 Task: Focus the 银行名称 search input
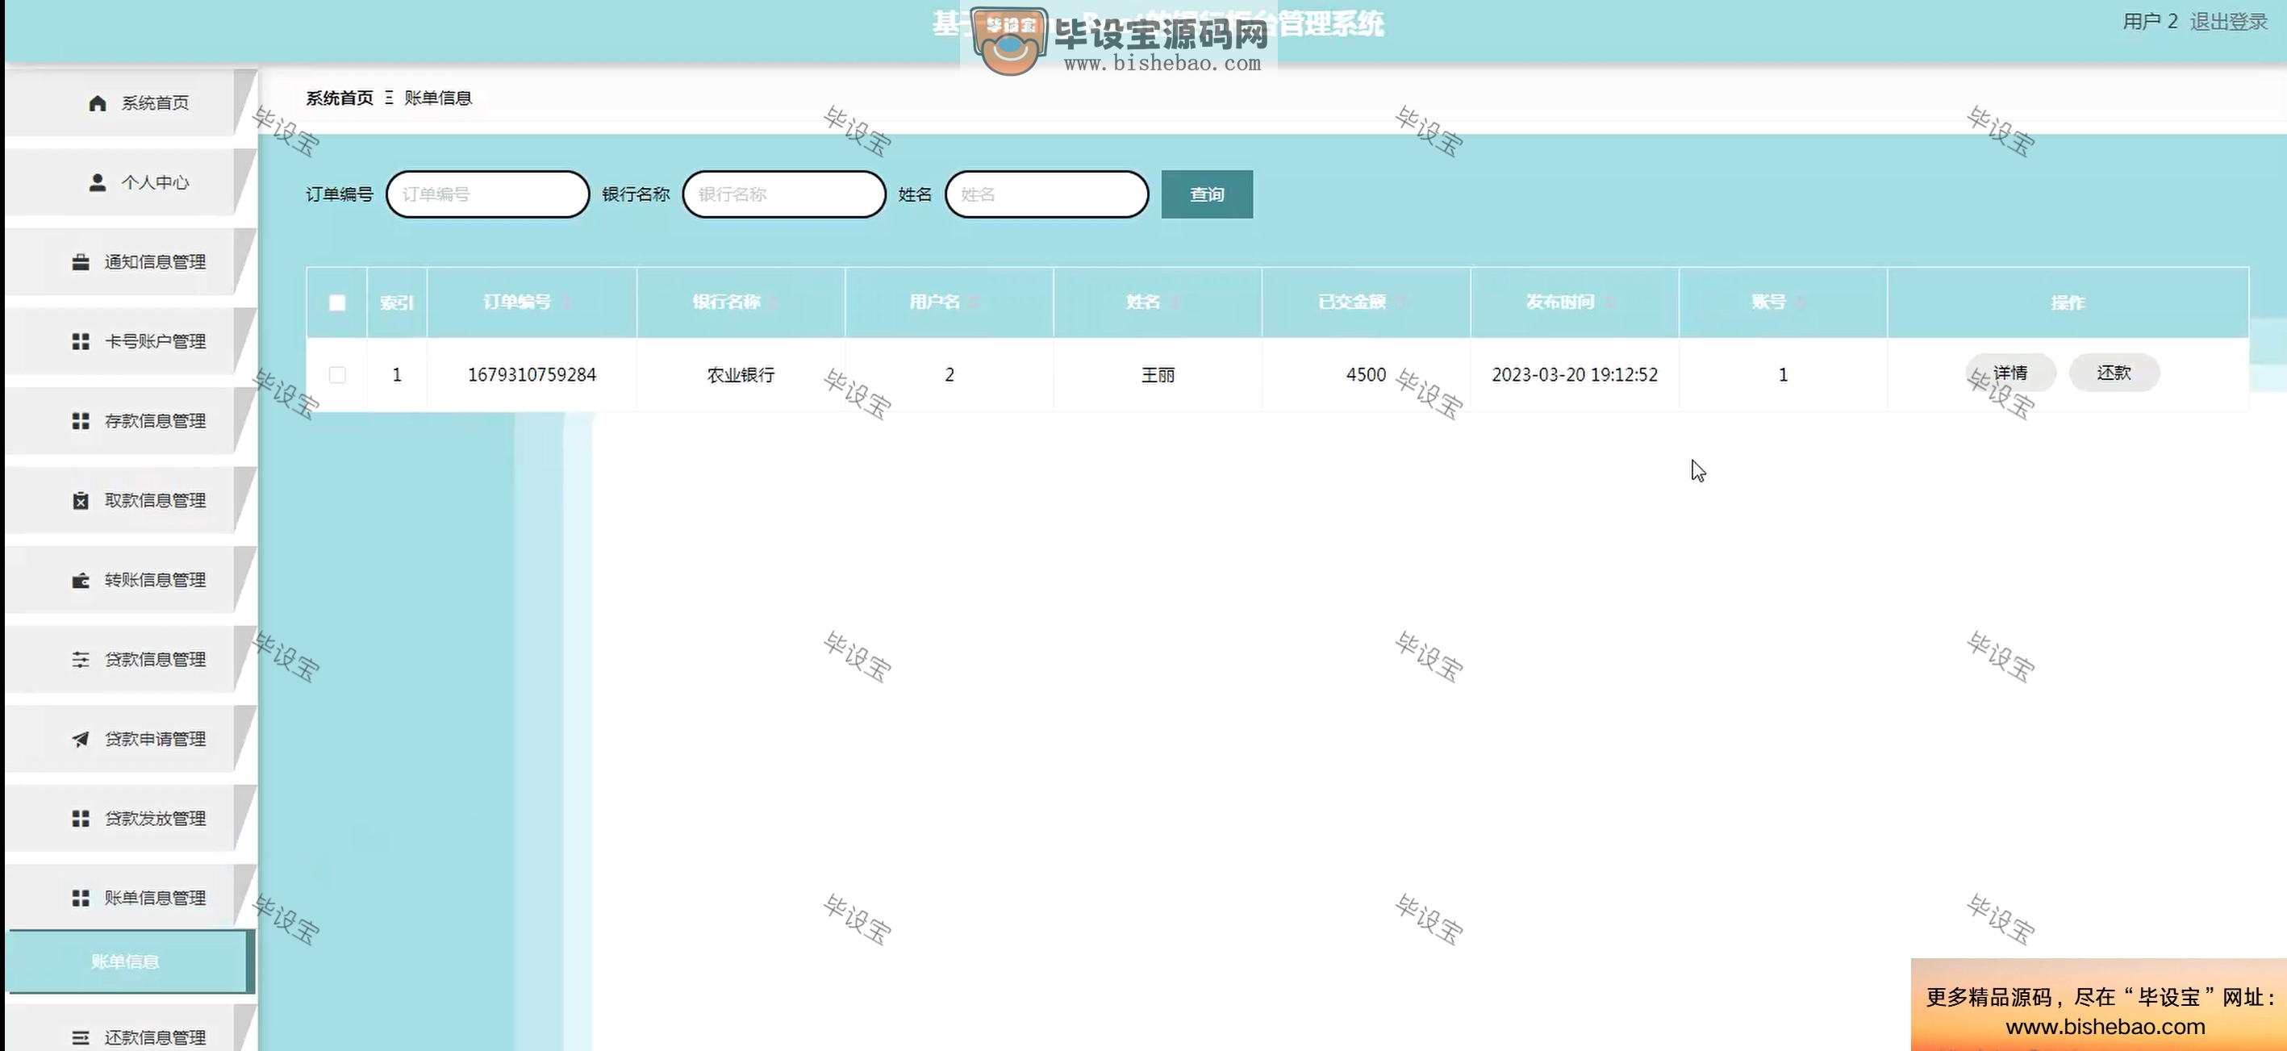784,194
